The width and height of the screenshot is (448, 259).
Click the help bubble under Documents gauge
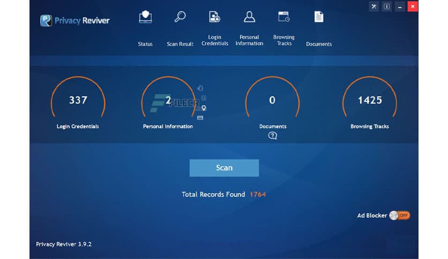[273, 135]
